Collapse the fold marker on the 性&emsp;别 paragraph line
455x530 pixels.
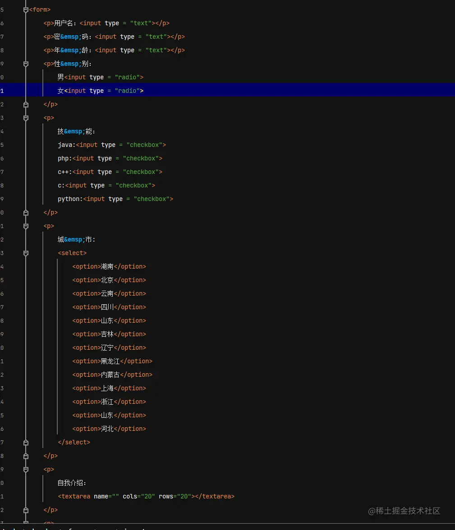(26, 64)
